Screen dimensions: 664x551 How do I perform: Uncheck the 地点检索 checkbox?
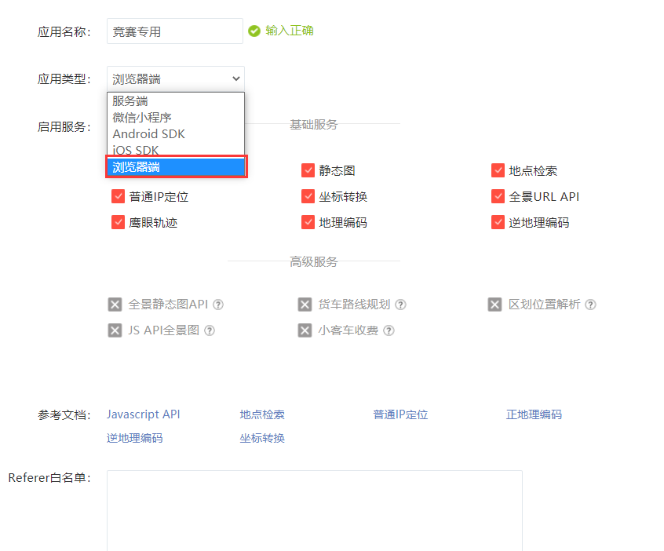tap(498, 170)
